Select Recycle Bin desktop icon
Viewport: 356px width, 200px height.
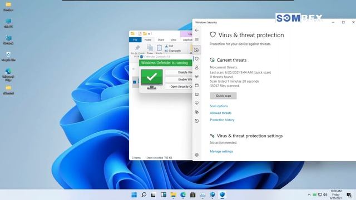point(8,57)
